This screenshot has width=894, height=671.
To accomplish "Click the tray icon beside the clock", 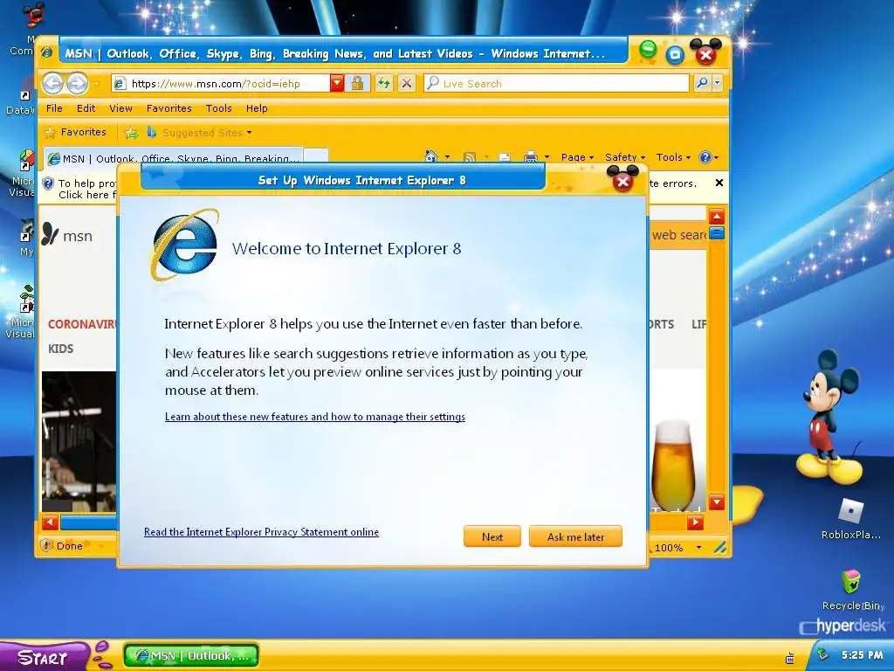I will 822,655.
